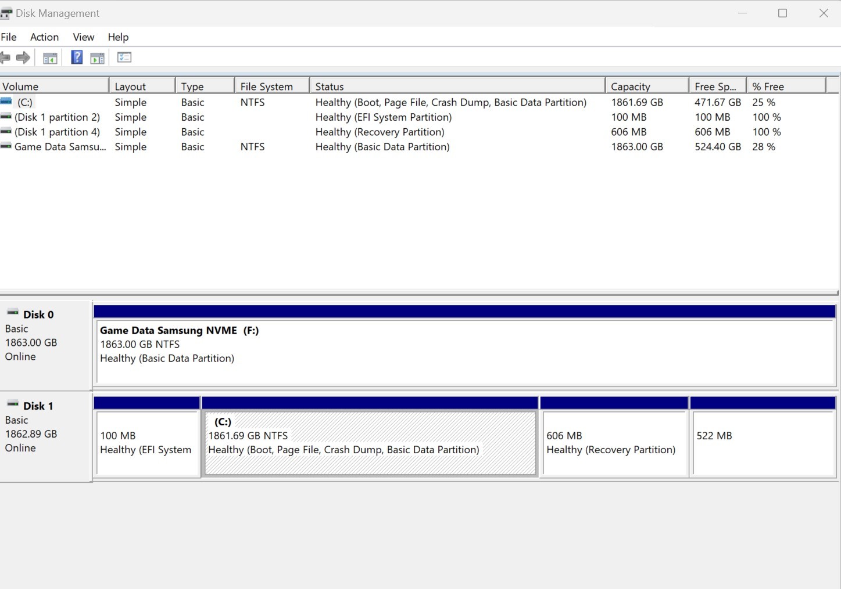Click the Healthy (Recovery Partition) status in list
Image resolution: width=841 pixels, height=589 pixels.
(x=380, y=132)
